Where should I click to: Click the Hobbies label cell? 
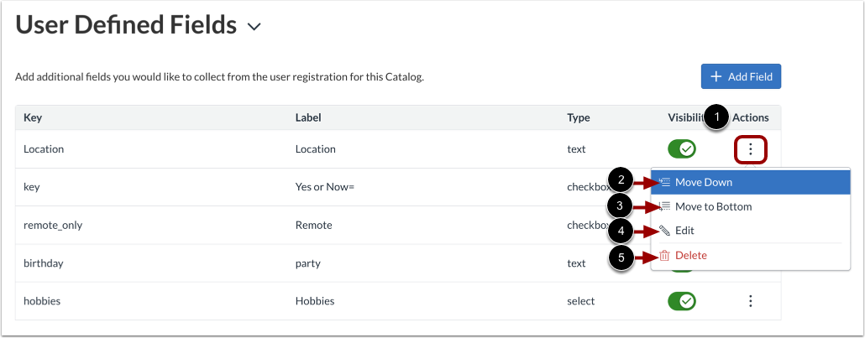pos(315,300)
